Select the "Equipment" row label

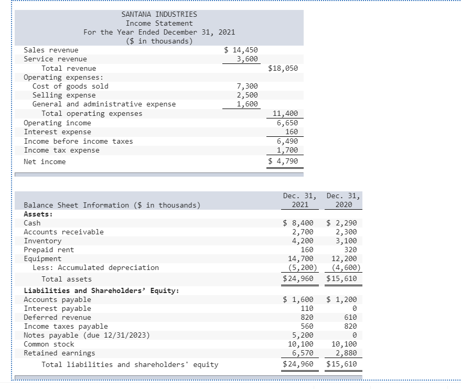point(42,259)
